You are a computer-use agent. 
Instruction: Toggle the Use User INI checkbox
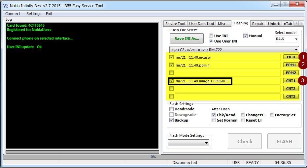click(x=211, y=41)
